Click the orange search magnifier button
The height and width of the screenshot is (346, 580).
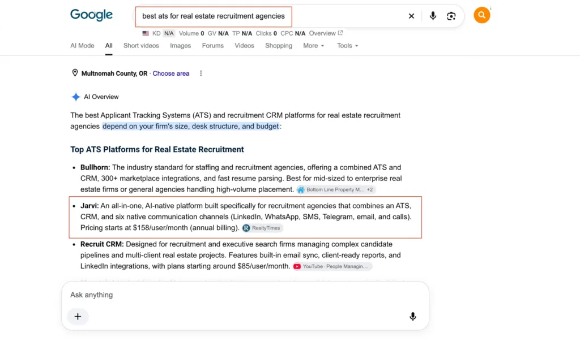481,15
